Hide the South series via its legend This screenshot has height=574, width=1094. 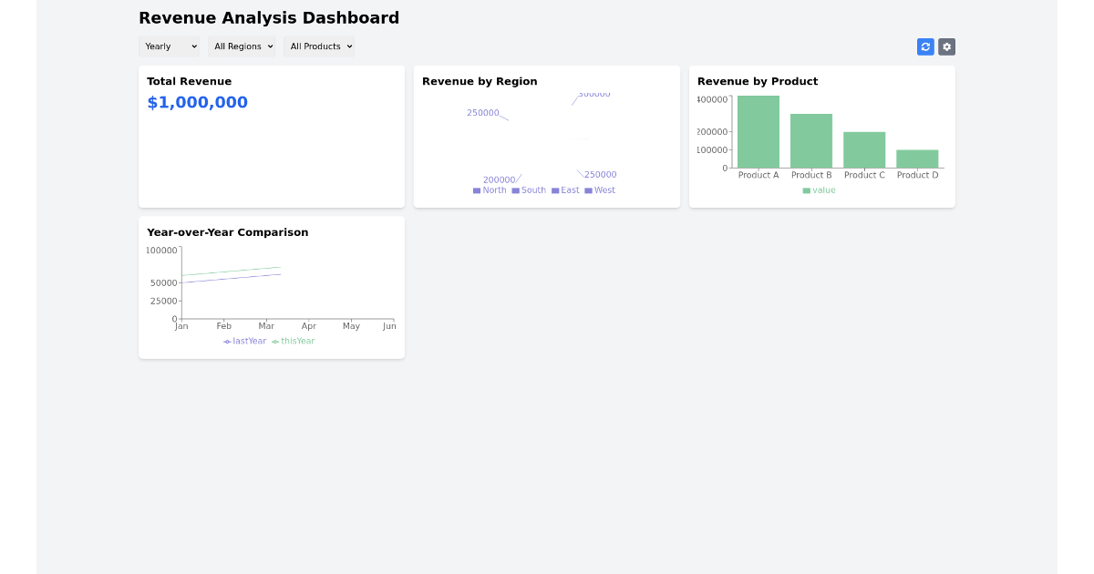[x=528, y=190]
